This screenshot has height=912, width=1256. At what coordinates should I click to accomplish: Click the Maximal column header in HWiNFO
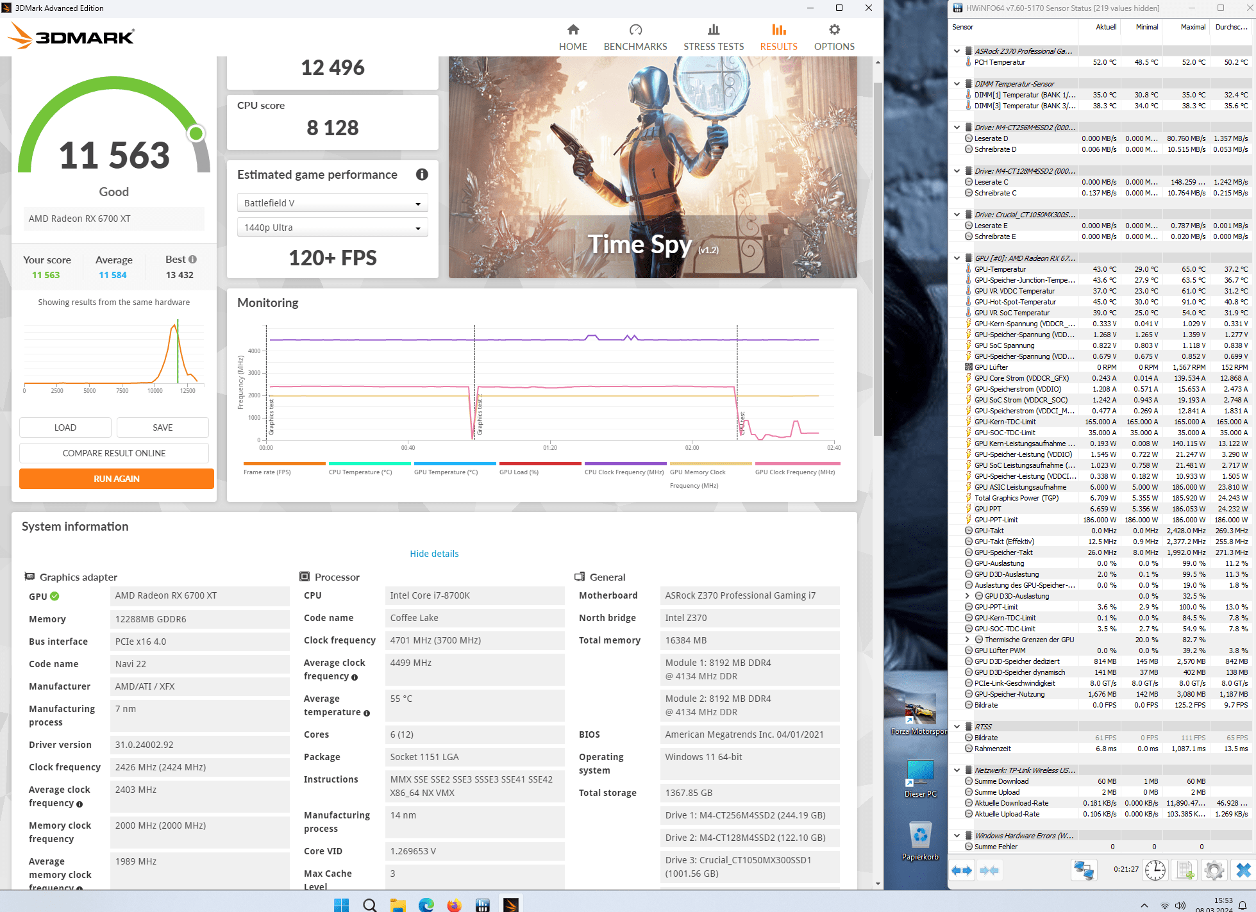coord(1193,27)
